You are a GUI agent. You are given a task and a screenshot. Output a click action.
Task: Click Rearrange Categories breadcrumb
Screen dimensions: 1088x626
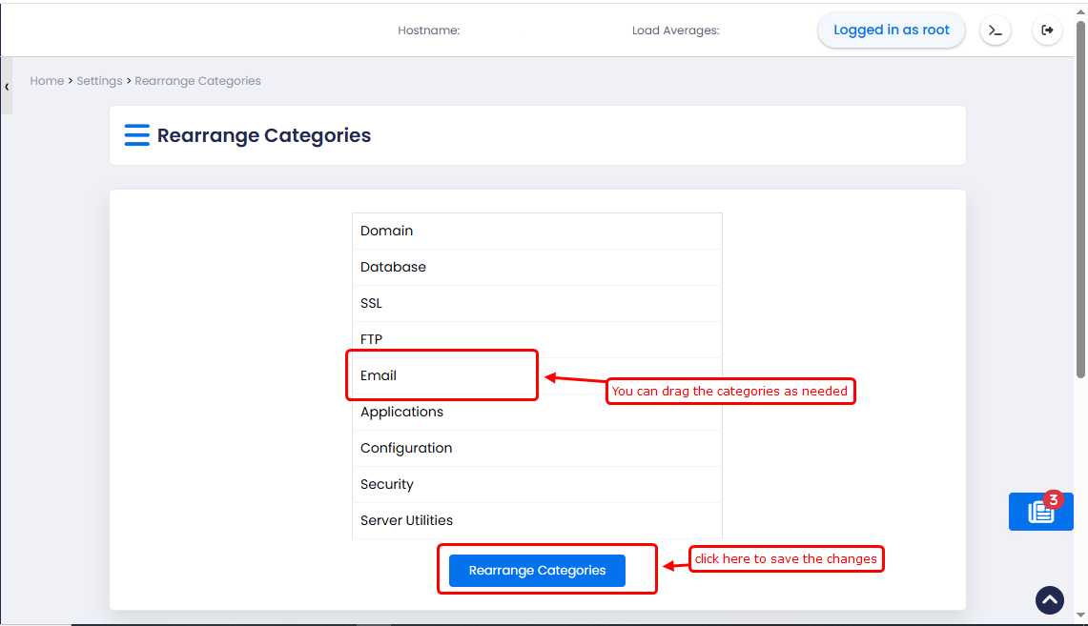click(x=197, y=80)
